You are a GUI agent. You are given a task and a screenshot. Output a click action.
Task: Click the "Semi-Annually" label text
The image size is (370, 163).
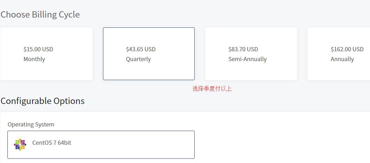pos(247,59)
